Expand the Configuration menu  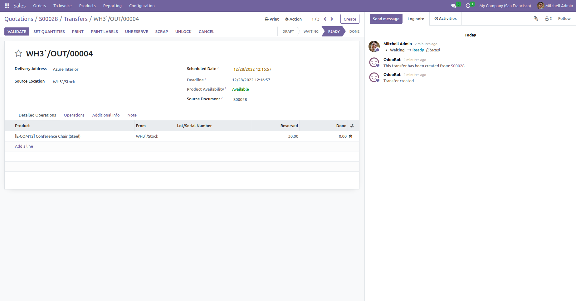point(142,6)
